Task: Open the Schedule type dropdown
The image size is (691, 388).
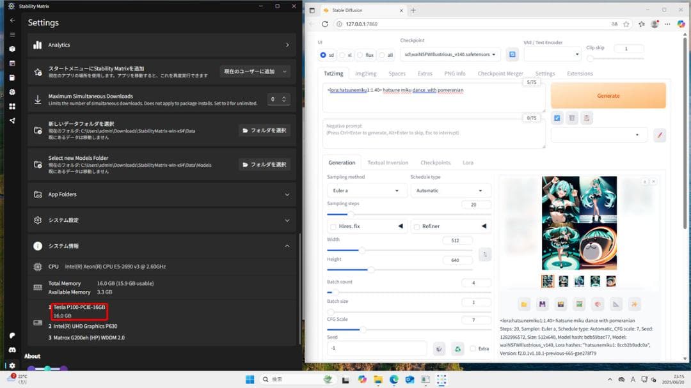Action: click(x=450, y=190)
